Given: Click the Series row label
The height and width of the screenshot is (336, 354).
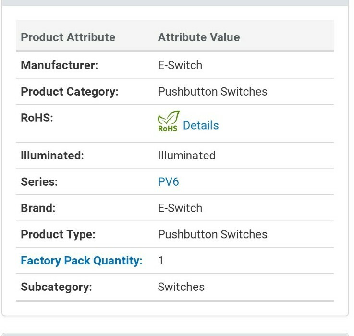Looking at the screenshot, I should pyautogui.click(x=39, y=181).
